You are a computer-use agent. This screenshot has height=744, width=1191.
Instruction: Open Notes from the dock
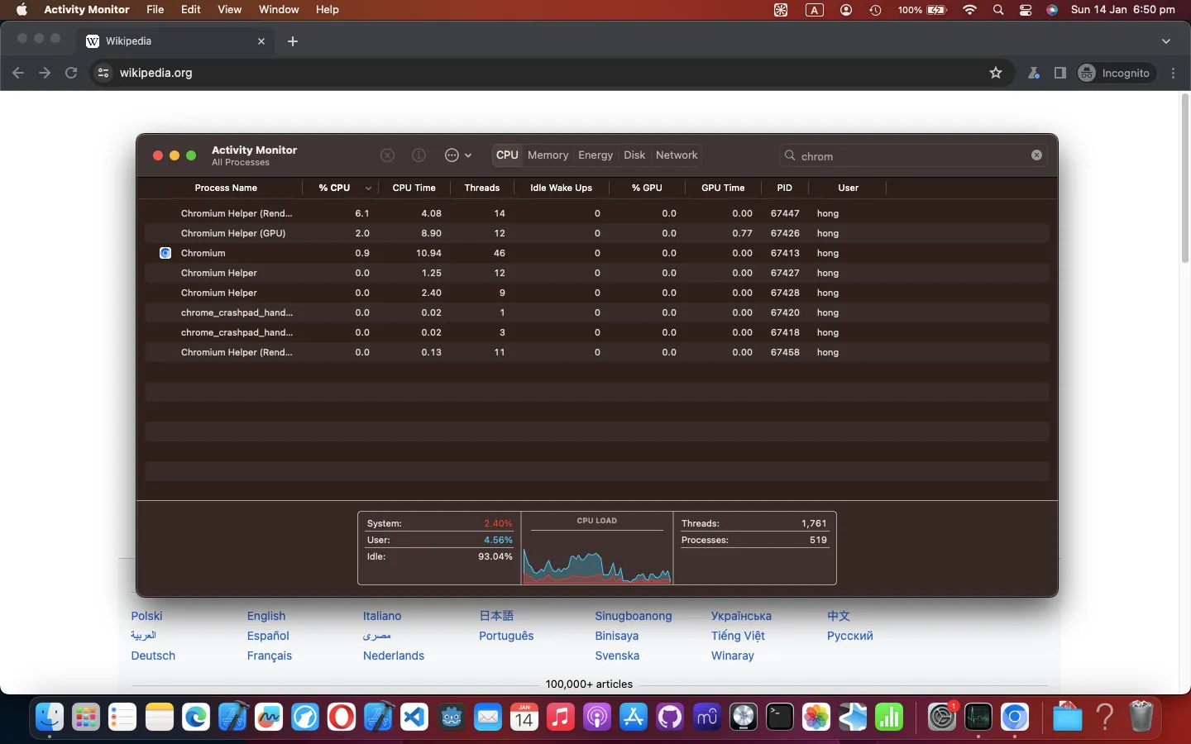[x=159, y=717]
